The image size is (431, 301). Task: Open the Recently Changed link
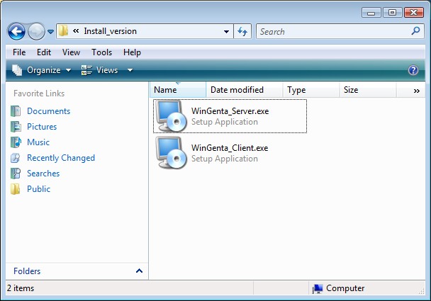[60, 158]
